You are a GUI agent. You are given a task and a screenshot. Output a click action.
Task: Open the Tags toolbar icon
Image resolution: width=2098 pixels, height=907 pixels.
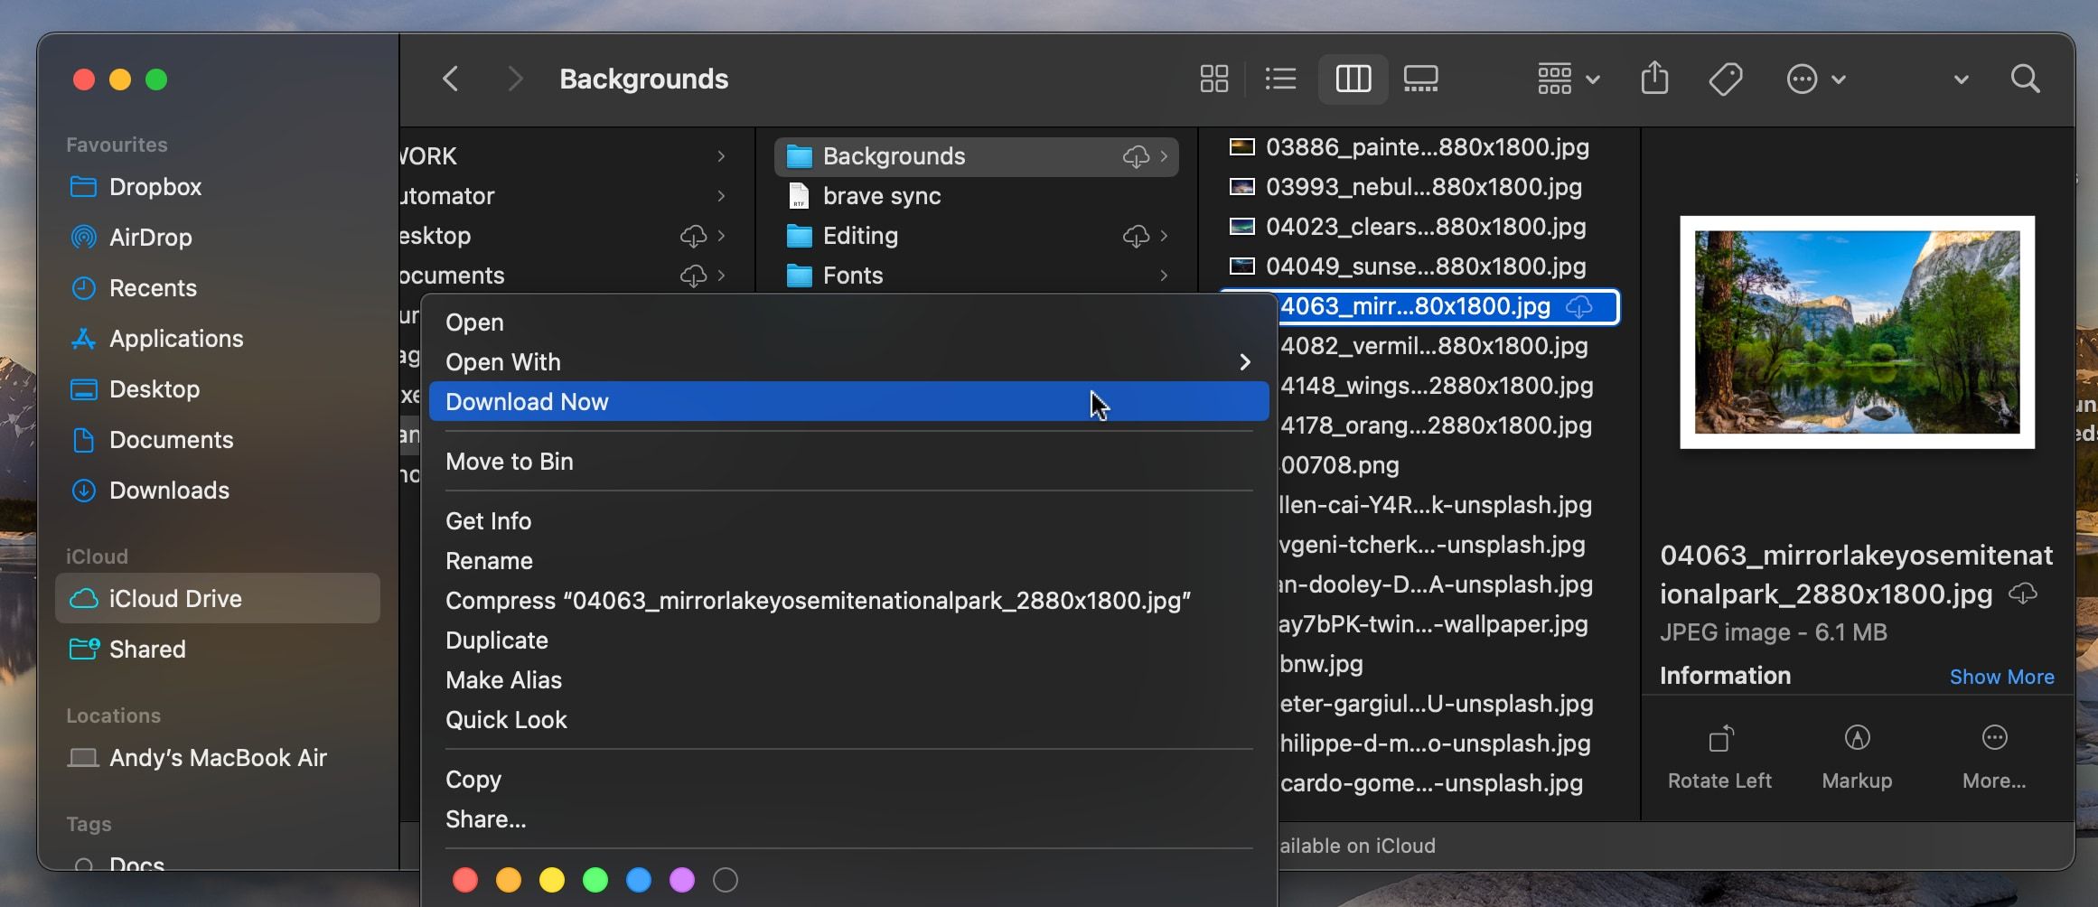[1725, 79]
